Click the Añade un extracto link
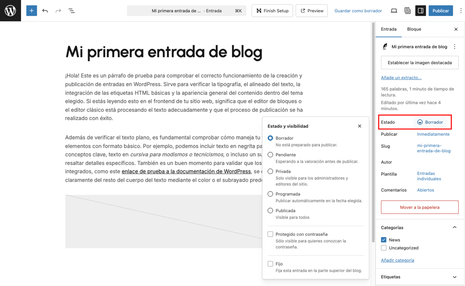This screenshot has width=465, height=286. pos(401,78)
